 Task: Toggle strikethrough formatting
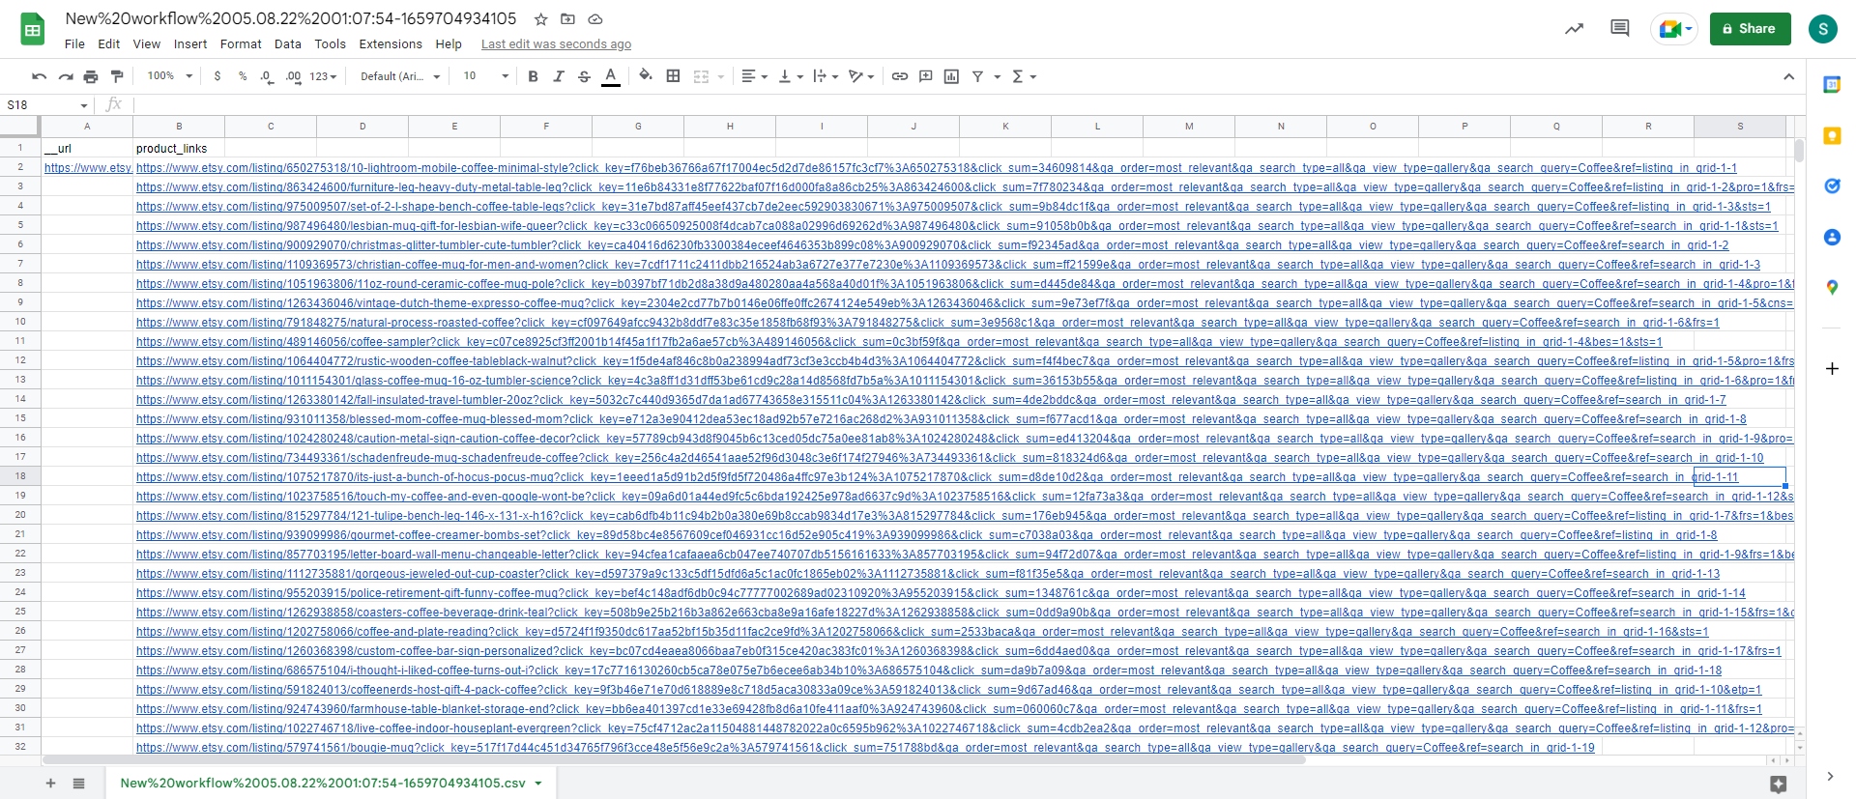(x=584, y=76)
